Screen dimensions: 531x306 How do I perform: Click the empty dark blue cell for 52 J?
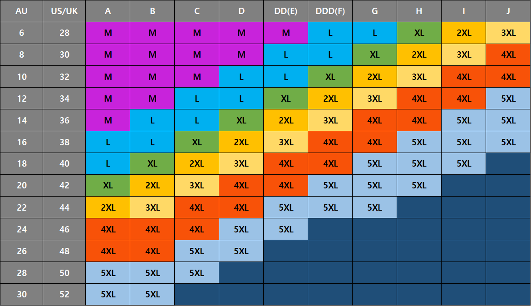pyautogui.click(x=508, y=295)
